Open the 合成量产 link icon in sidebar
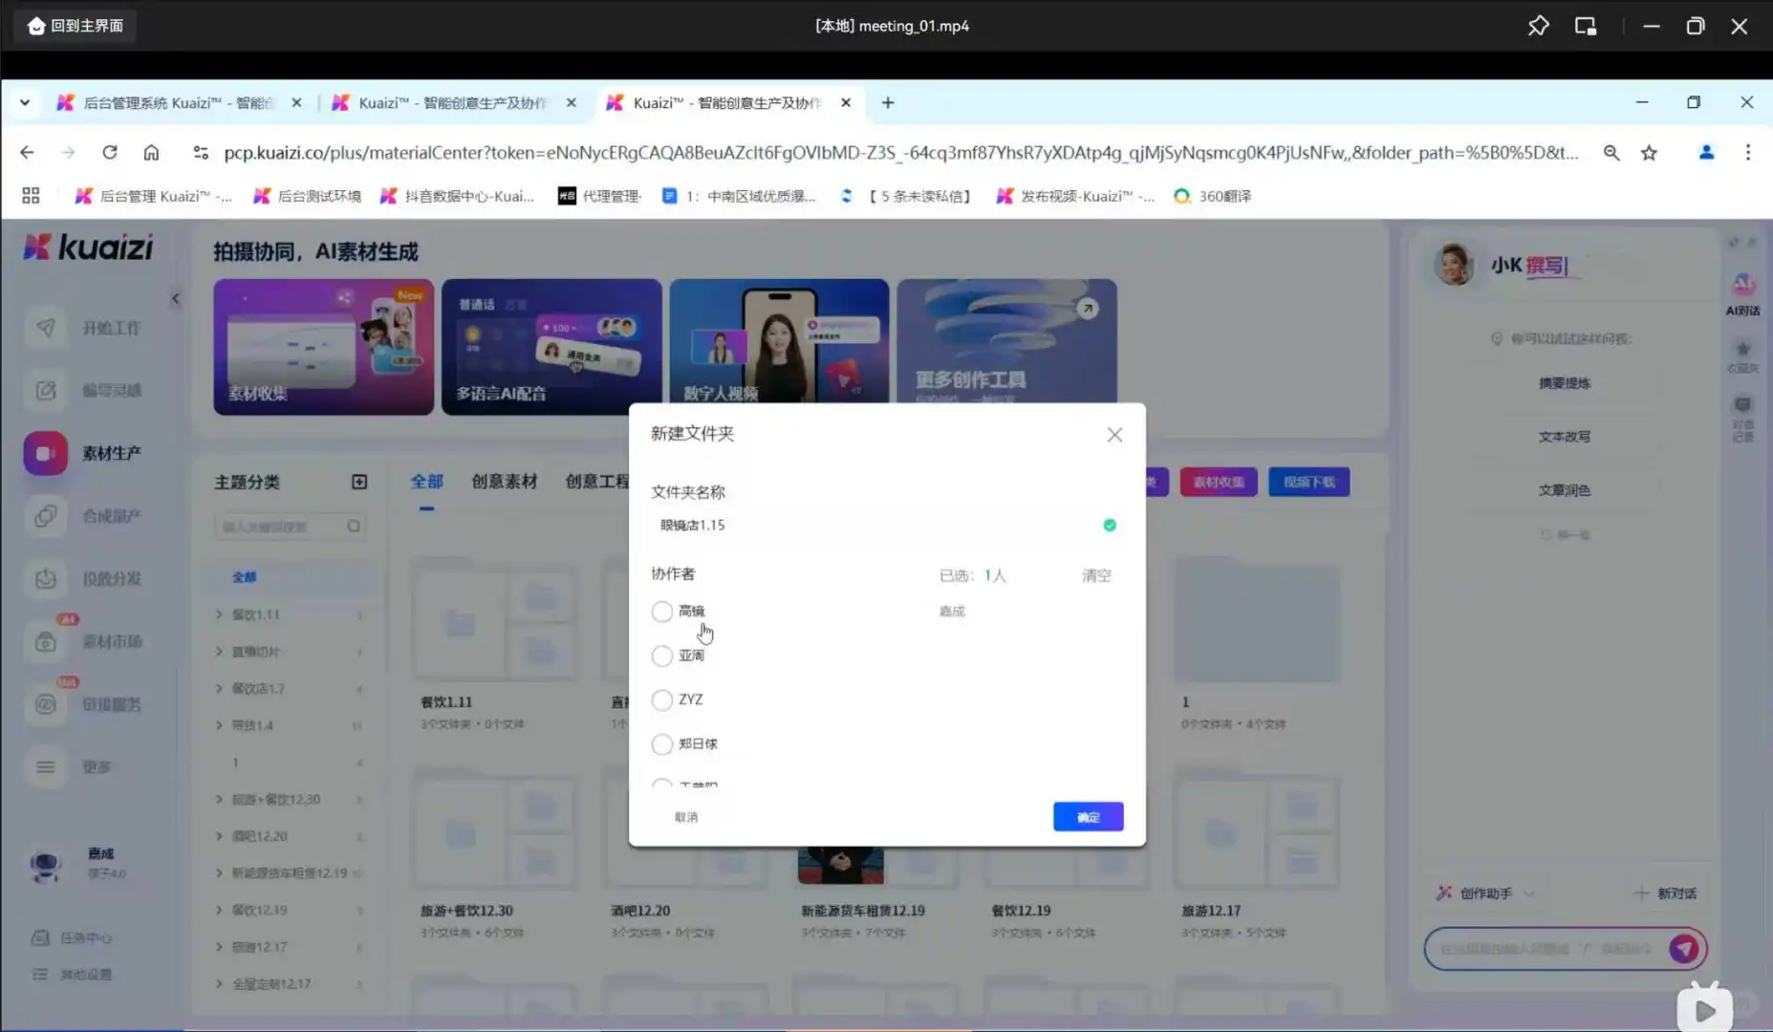Screen dimensions: 1773x1032 click(x=45, y=516)
